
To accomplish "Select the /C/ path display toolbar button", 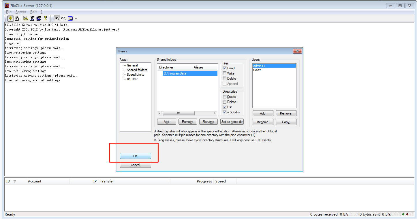I will 57,18.
